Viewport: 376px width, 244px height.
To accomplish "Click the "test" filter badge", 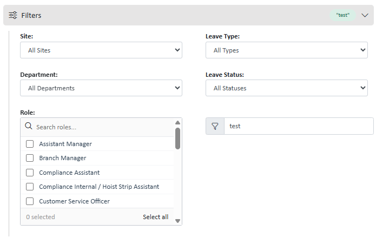I will pos(342,15).
